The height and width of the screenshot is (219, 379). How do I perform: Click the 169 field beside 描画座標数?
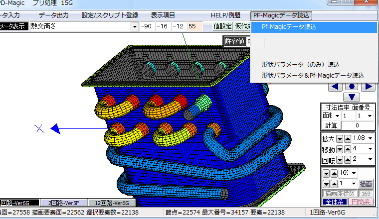[x=366, y=194]
